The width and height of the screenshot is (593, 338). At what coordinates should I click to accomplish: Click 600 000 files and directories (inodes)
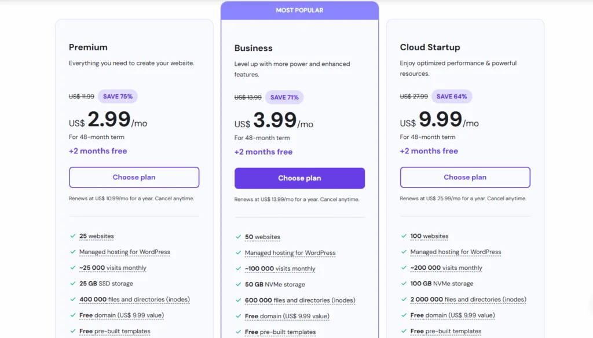300,300
